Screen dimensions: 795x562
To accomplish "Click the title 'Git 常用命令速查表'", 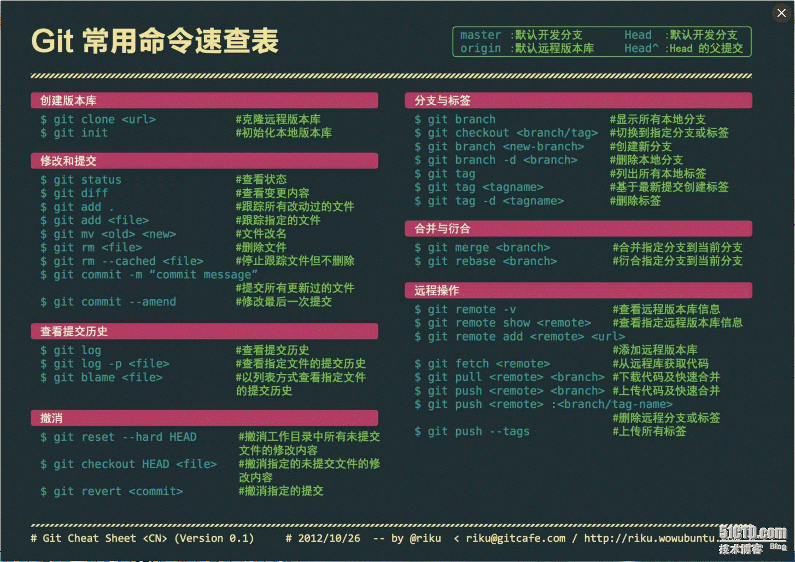I will pos(155,41).
